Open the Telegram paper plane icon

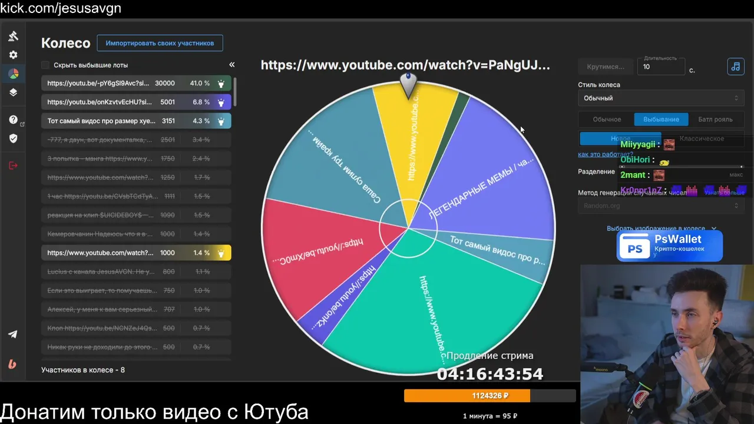(x=13, y=334)
